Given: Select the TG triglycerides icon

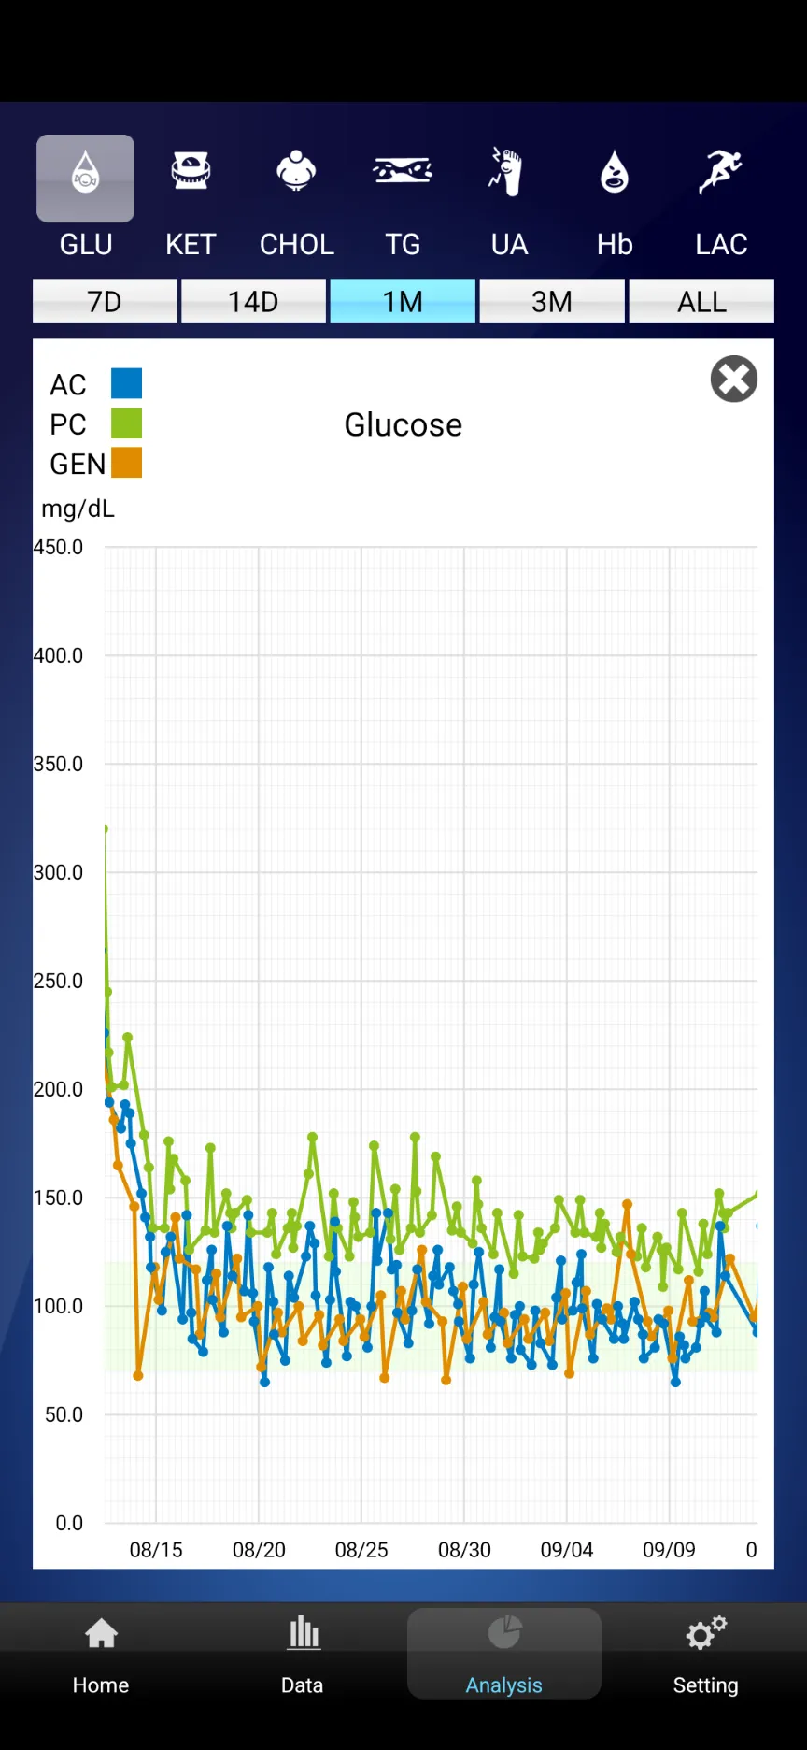Looking at the screenshot, I should [403, 173].
